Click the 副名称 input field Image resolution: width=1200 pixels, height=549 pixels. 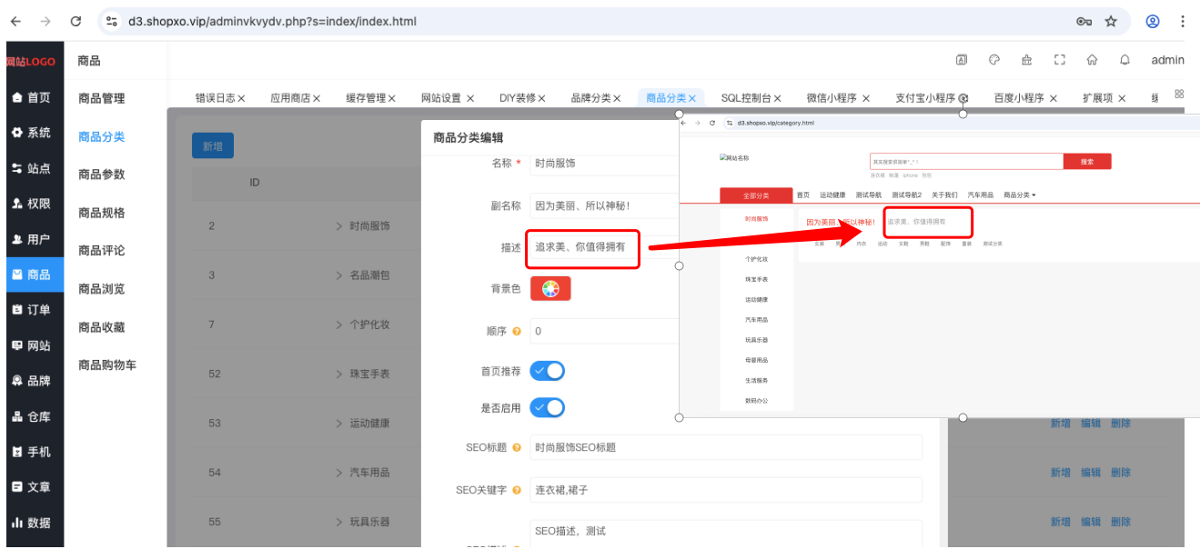604,205
